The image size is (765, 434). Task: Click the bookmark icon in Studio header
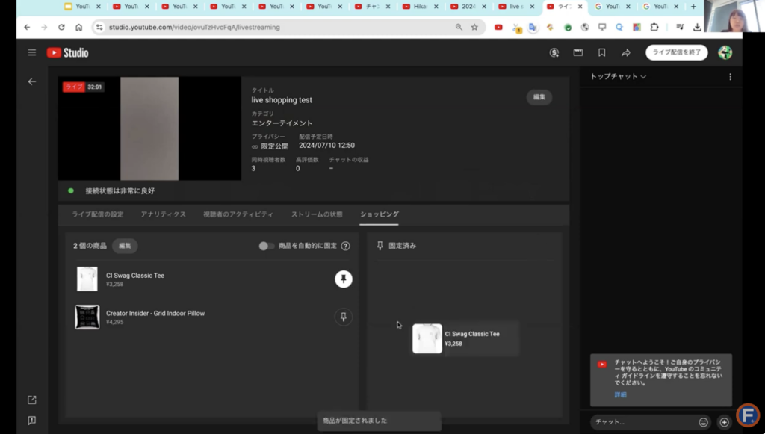601,53
